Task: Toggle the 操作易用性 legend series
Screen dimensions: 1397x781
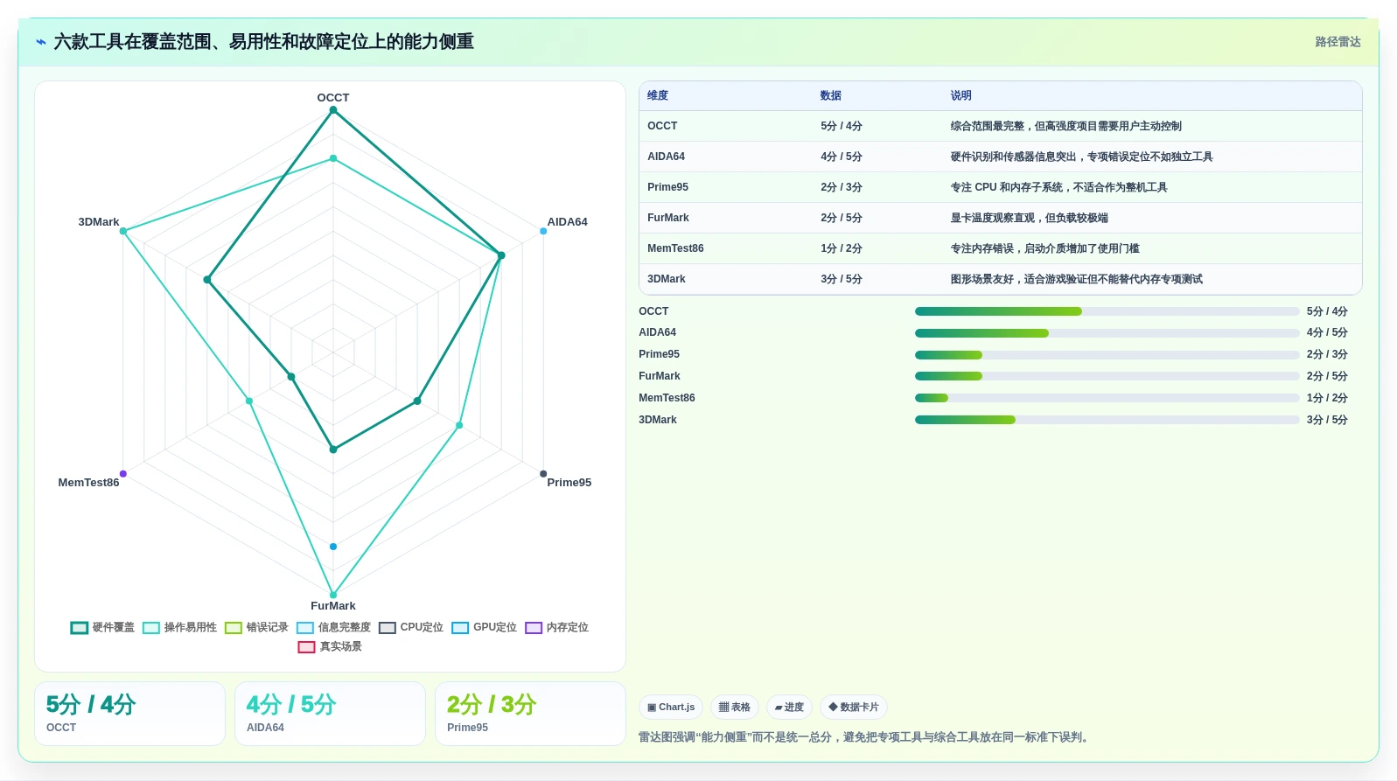Action: (x=179, y=628)
